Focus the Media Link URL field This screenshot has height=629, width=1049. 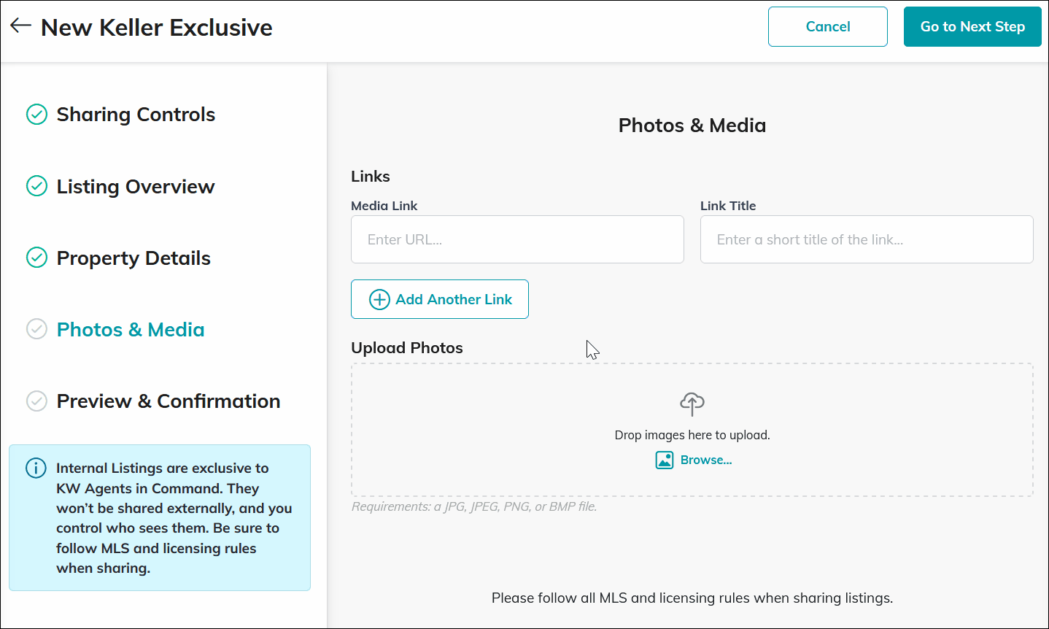coord(517,239)
